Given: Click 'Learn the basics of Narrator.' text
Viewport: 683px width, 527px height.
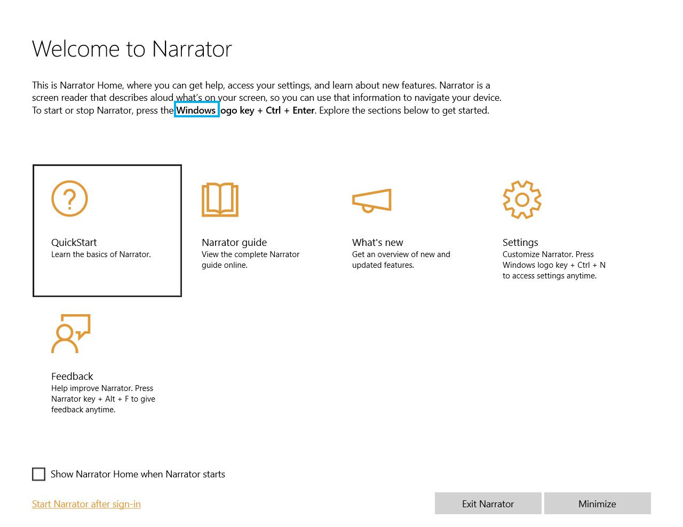Looking at the screenshot, I should coord(101,254).
